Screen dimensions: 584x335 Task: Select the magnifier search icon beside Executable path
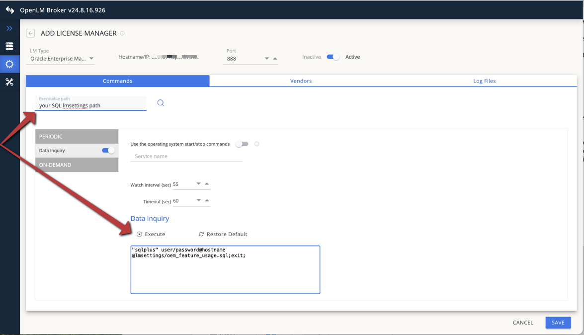click(x=160, y=102)
